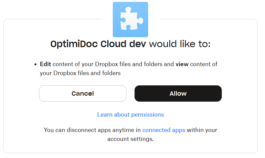Click the bullet point before Edit
Image resolution: width=265 pixels, height=158 pixels.
36,65
